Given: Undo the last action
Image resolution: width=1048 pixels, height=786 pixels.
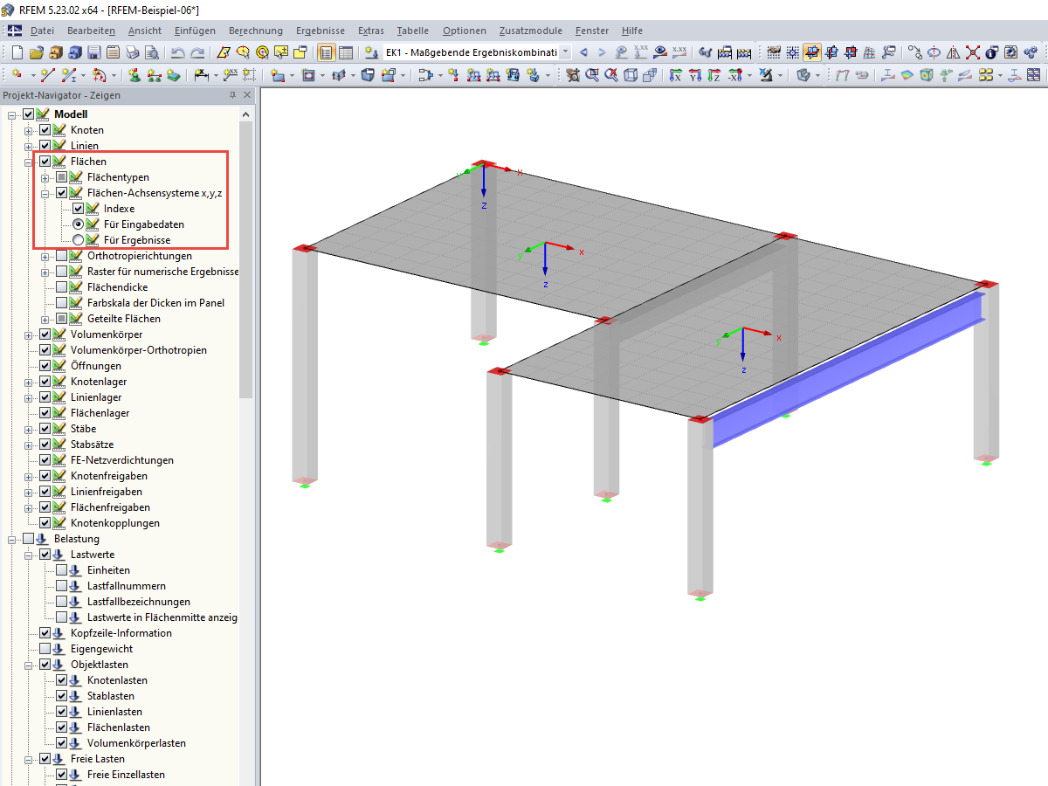Looking at the screenshot, I should point(178,52).
